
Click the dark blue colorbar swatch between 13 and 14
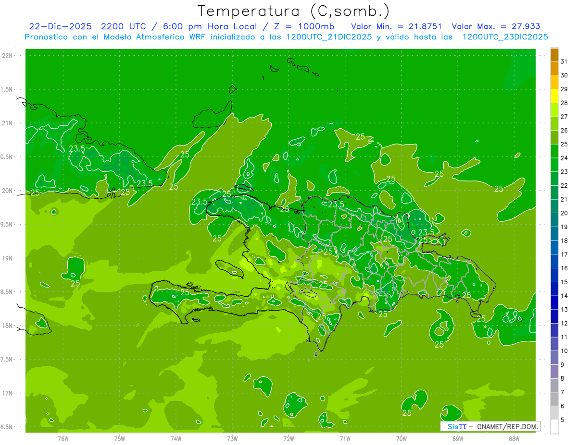554,302
